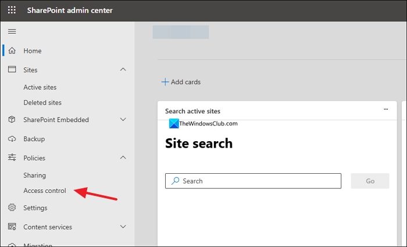Click the SharePoint admin center title

coord(70,10)
